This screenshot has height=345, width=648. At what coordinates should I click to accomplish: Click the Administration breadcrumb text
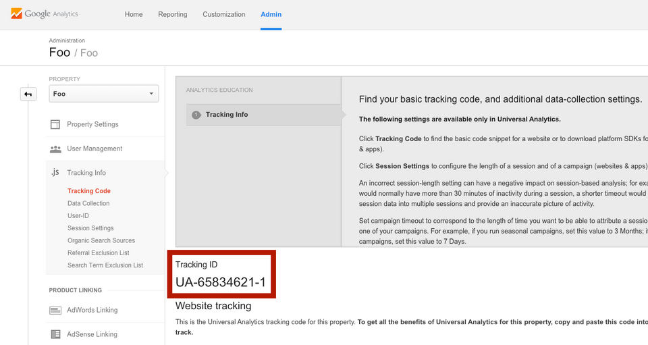click(67, 41)
